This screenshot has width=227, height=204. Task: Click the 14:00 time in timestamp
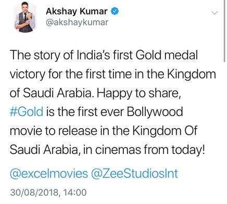75,193
